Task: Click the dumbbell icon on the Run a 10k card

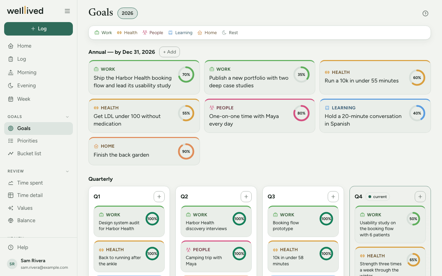Action: click(327, 72)
